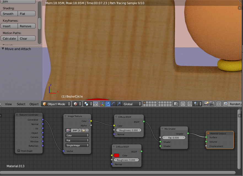This screenshot has width=243, height=176.
Task: Click the first layer button in layer grid
Action: pos(144,102)
